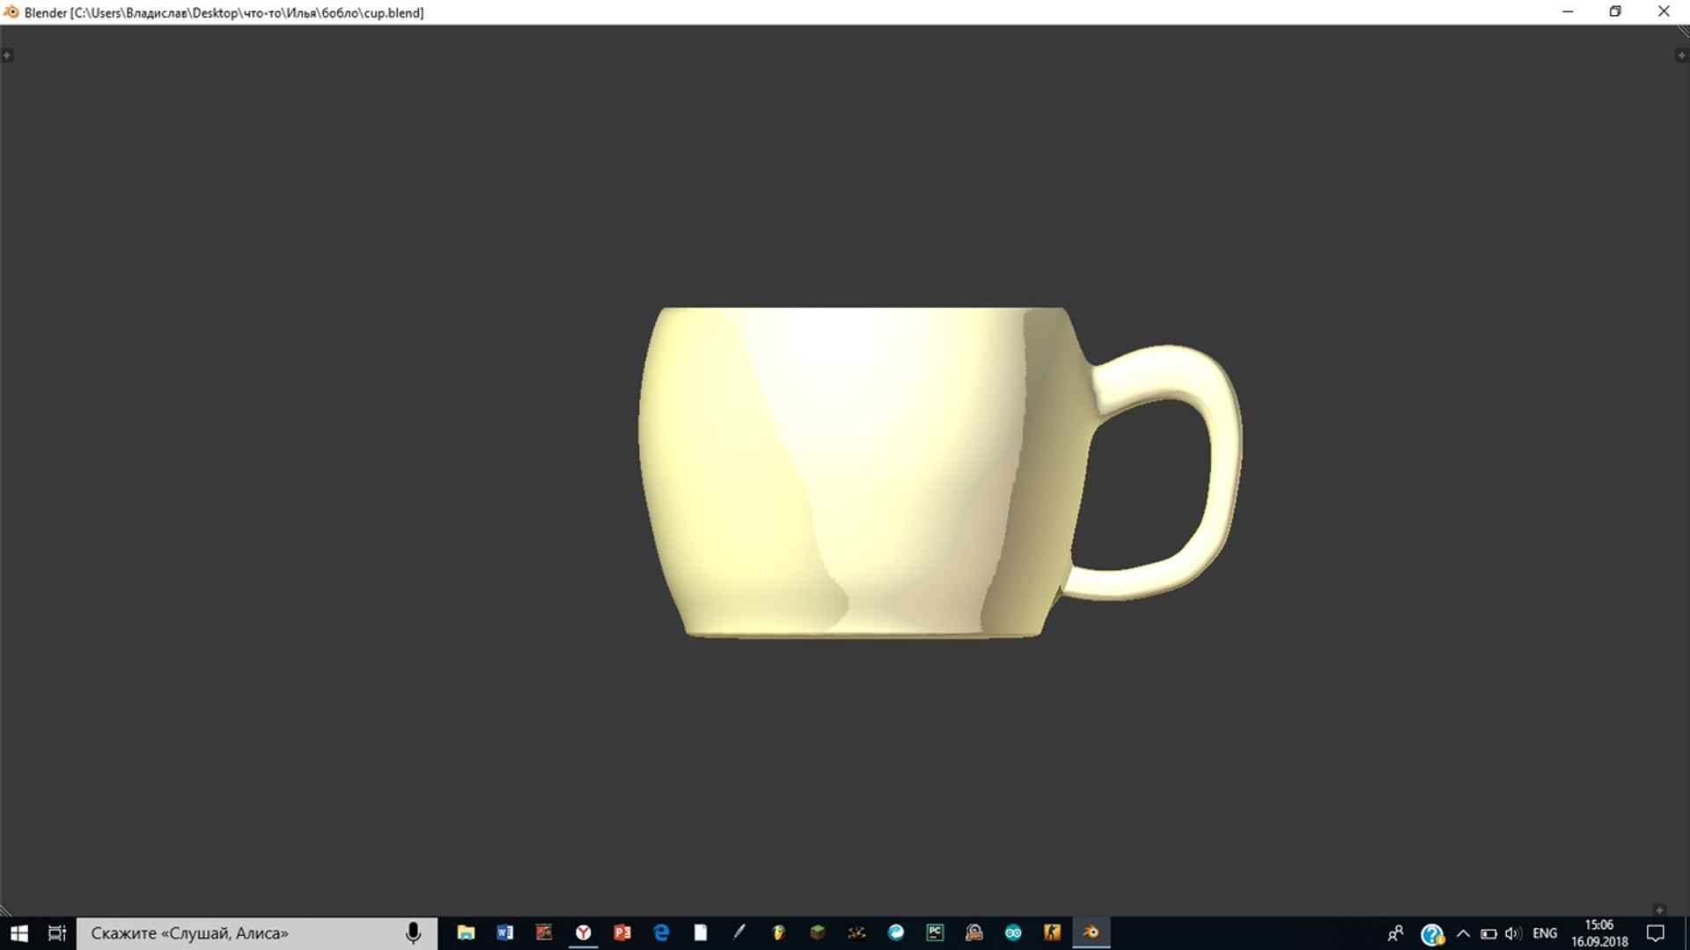This screenshot has width=1690, height=950.
Task: Open the blank white document icon on taskbar
Action: point(701,932)
